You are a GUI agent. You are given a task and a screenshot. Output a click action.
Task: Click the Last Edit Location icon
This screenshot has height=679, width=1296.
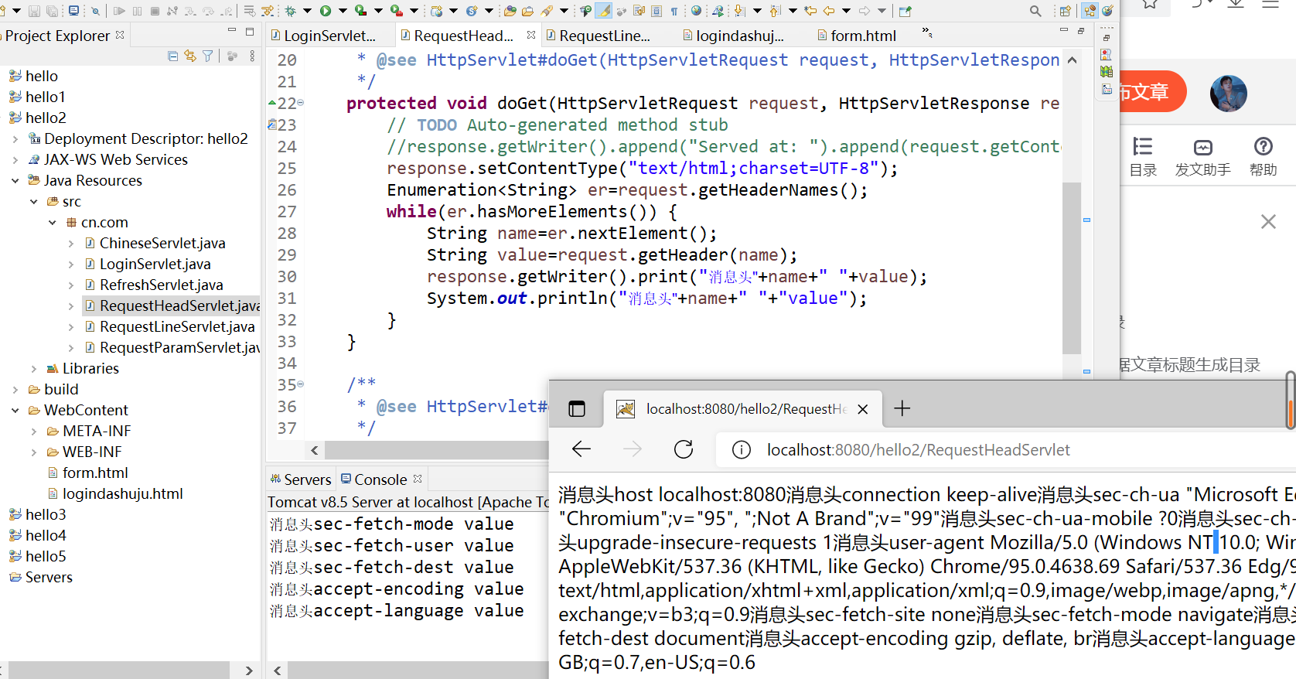pyautogui.click(x=810, y=11)
